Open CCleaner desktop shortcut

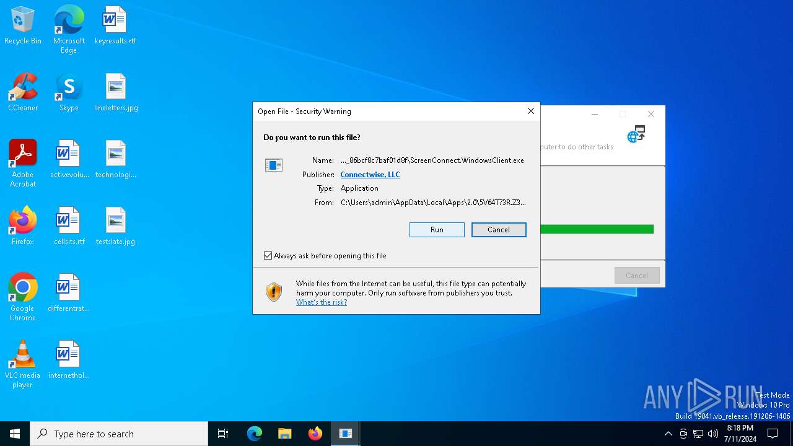(23, 93)
